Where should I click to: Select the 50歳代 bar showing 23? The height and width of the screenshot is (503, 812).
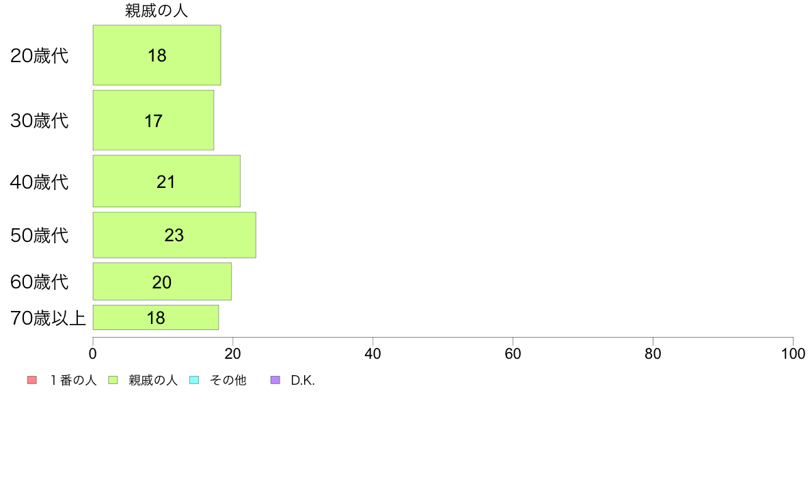click(x=174, y=234)
